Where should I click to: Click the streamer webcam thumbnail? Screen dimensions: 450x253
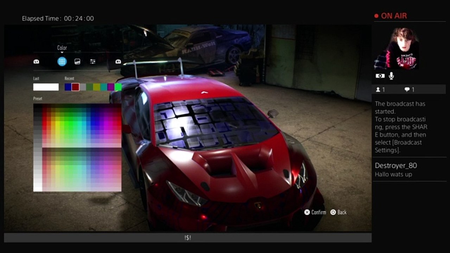pos(397,48)
